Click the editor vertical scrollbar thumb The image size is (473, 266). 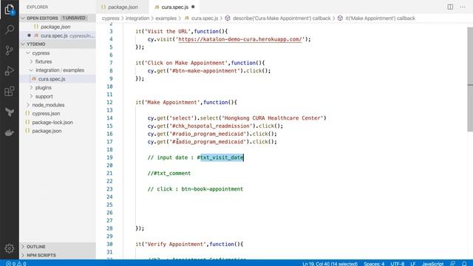470,79
